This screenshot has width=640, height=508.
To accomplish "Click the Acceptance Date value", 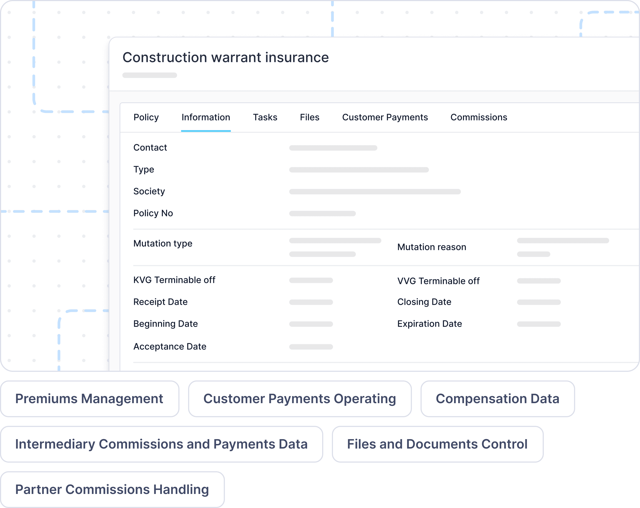I will point(311,347).
